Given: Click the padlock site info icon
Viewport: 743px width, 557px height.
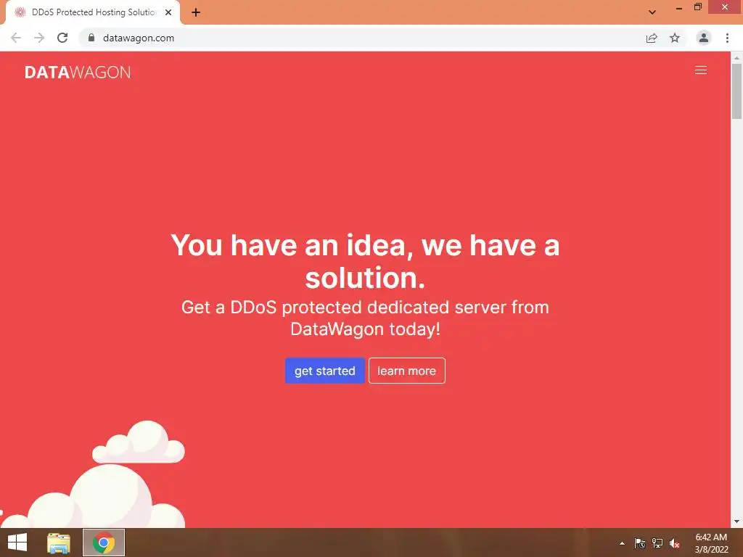Looking at the screenshot, I should (x=91, y=38).
